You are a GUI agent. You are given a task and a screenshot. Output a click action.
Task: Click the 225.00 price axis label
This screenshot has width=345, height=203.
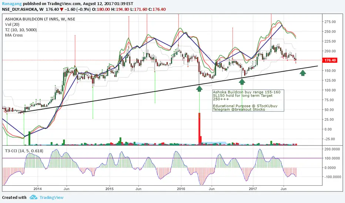330,41
